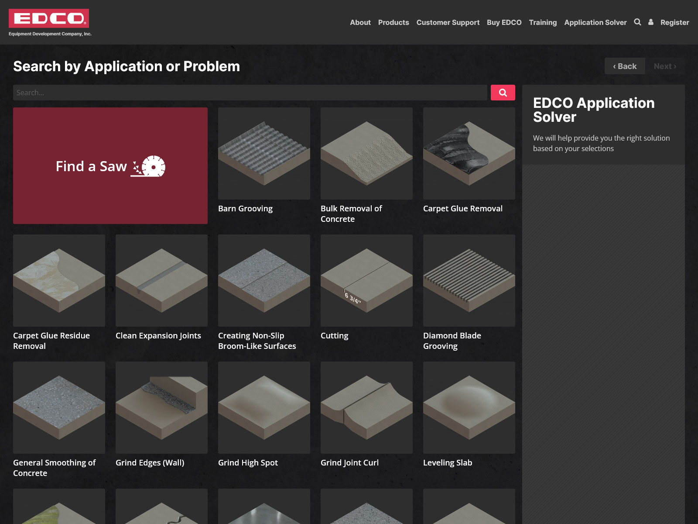Select the Diamond Blade Grooving image
698x524 pixels.
pyautogui.click(x=469, y=281)
